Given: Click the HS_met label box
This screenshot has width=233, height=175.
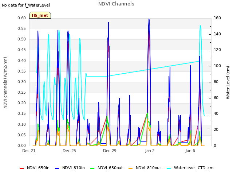Looking at the screenshot, I should point(40,15).
